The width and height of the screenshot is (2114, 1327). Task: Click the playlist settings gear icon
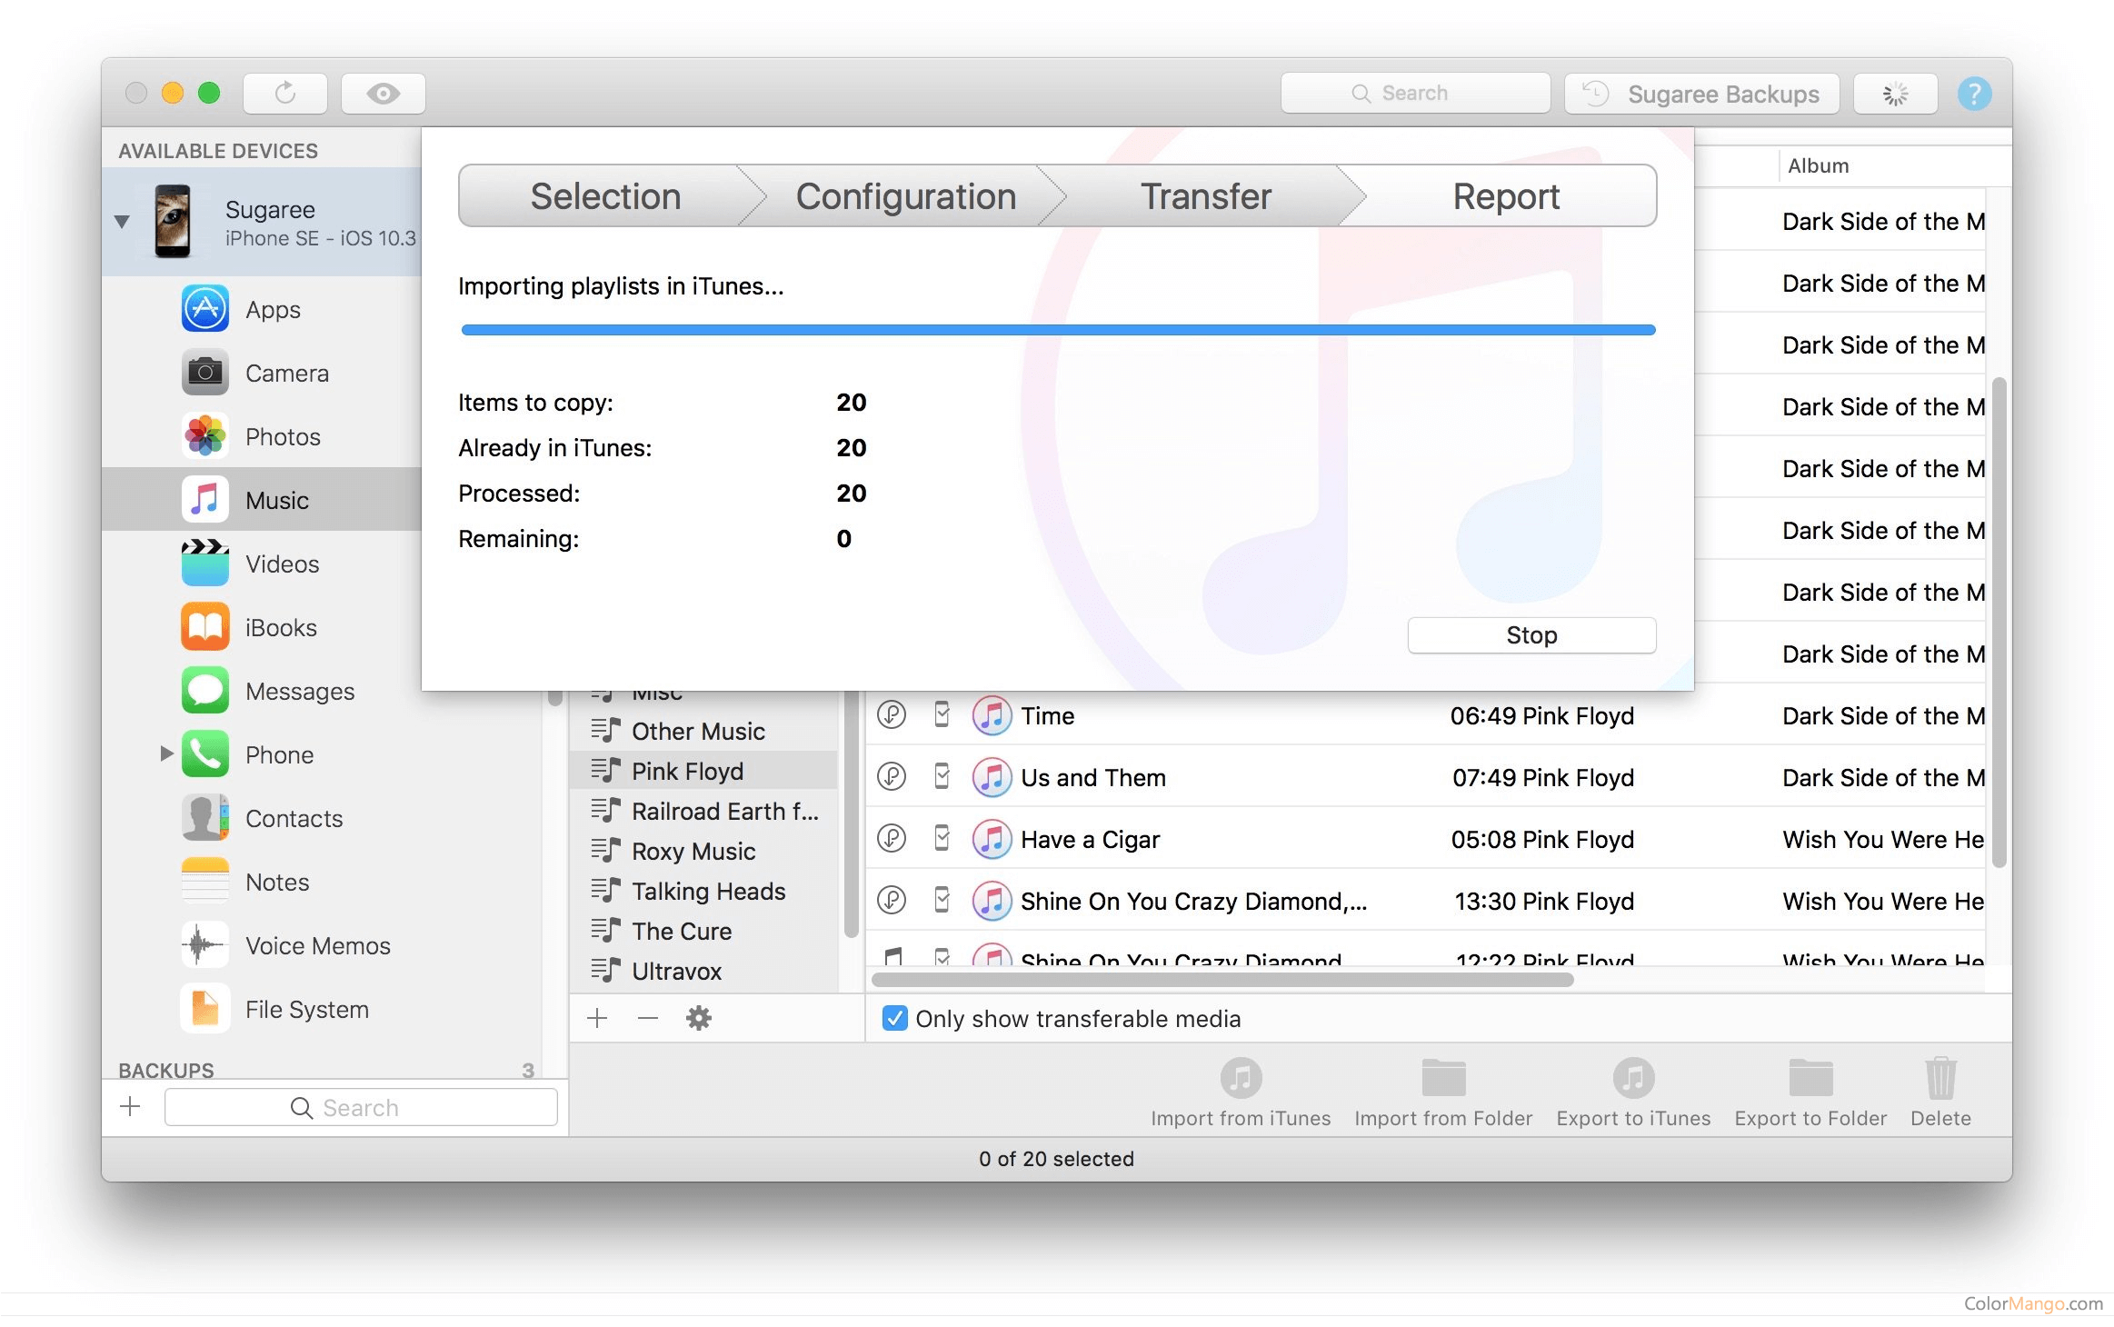point(698,1018)
